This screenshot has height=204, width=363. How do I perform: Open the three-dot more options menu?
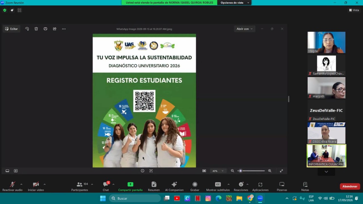click(64, 29)
